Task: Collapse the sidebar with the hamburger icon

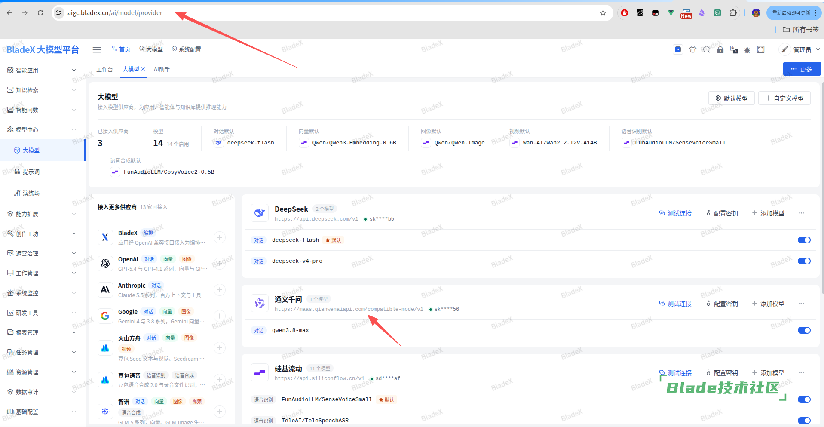Action: pyautogui.click(x=97, y=50)
